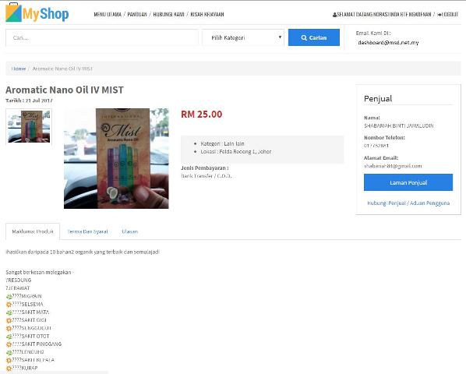This screenshot has width=466, height=374.
Task: Expand the Pilih Kategori dropdown
Action: pos(243,37)
